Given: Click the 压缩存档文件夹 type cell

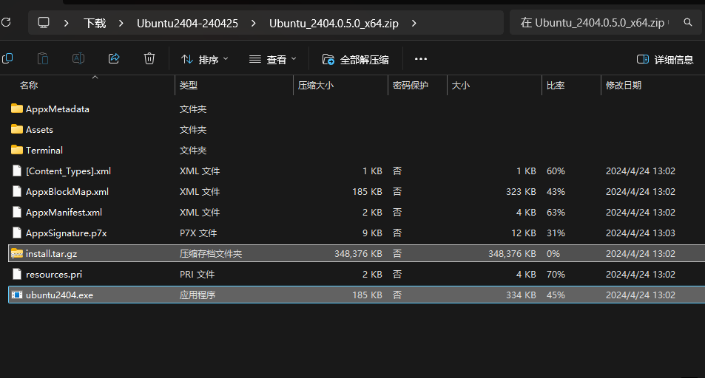Looking at the screenshot, I should (211, 254).
